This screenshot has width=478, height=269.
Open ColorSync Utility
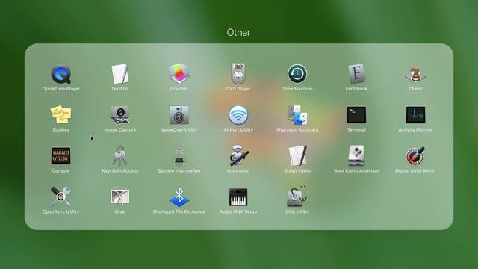pos(60,197)
